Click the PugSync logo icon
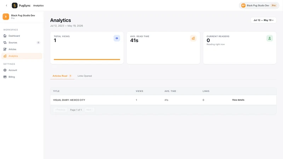The height and width of the screenshot is (159, 283). click(x=15, y=5)
